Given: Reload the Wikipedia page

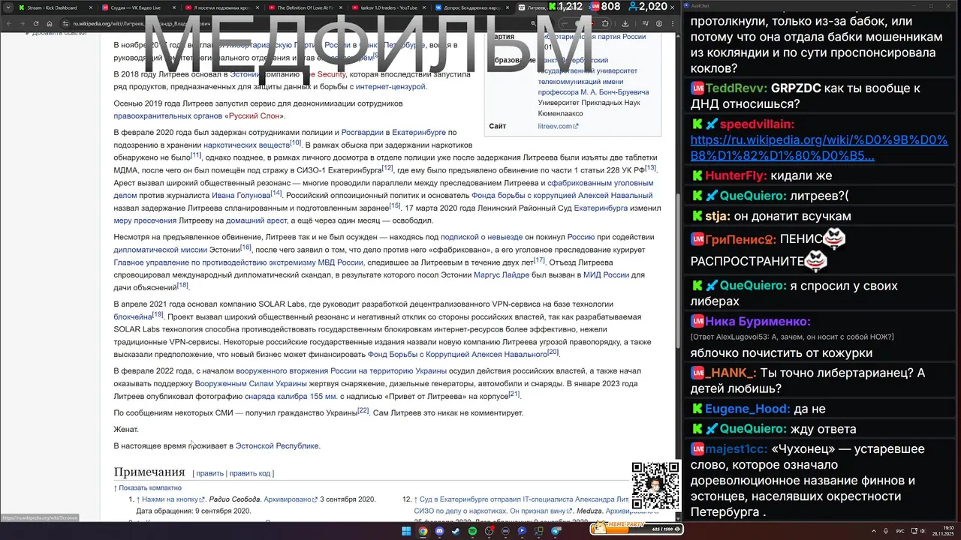Looking at the screenshot, I should 35,23.
